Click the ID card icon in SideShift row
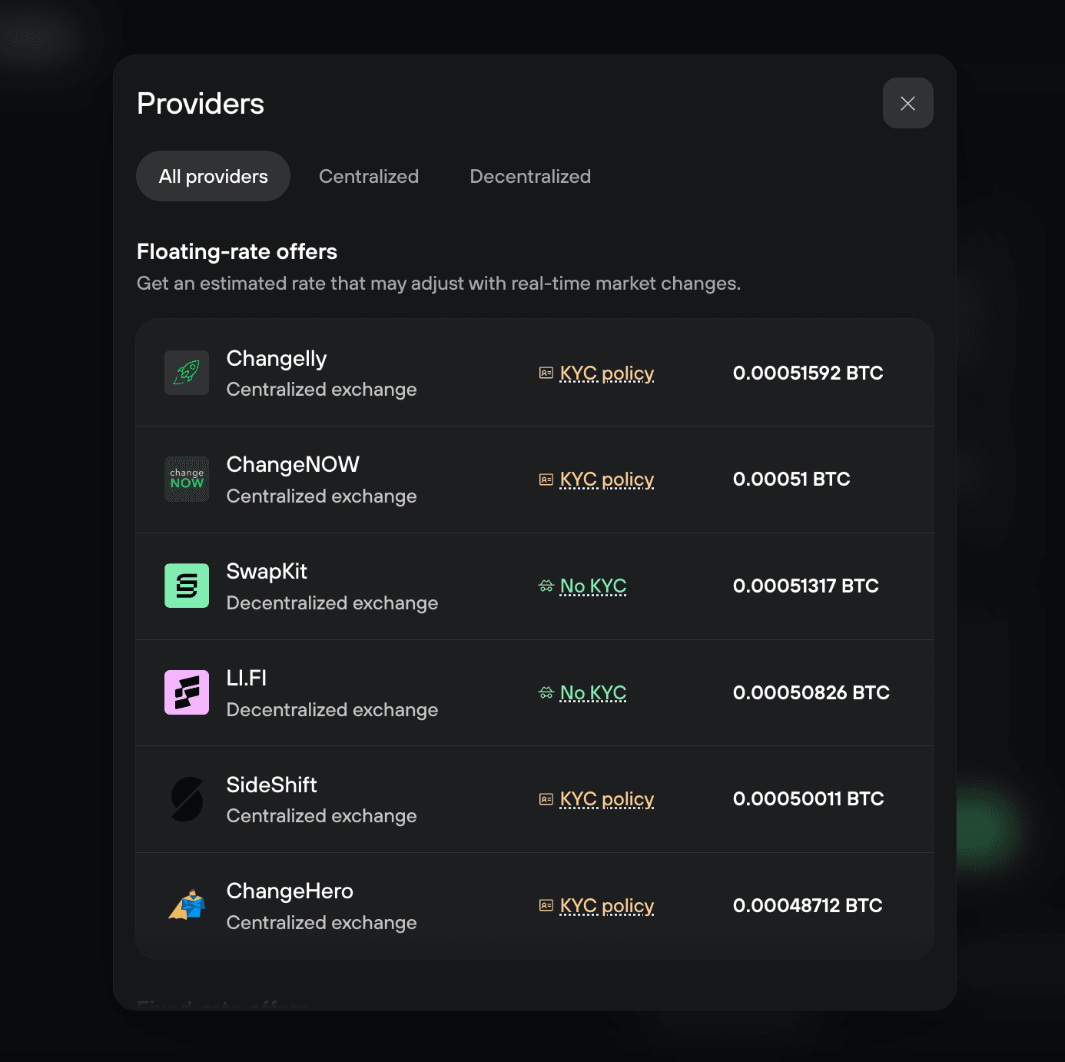The image size is (1065, 1062). (546, 799)
